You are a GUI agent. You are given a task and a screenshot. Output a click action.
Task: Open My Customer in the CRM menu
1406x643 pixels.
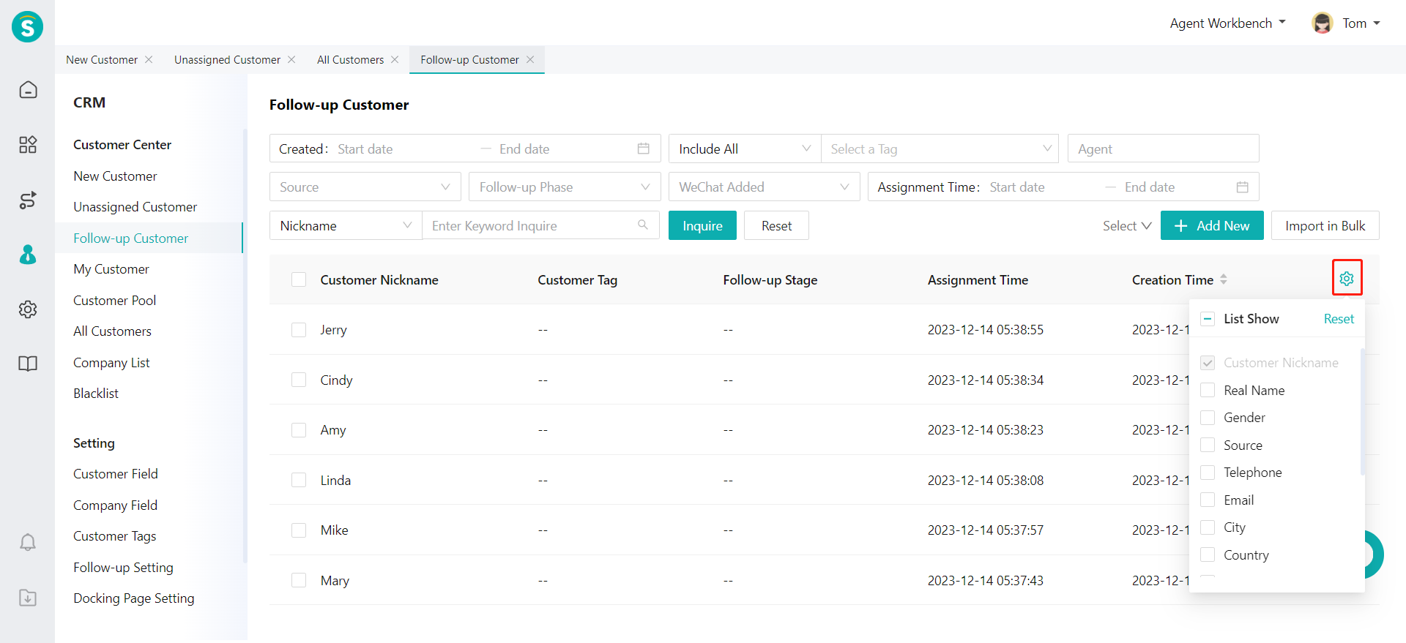point(111,269)
